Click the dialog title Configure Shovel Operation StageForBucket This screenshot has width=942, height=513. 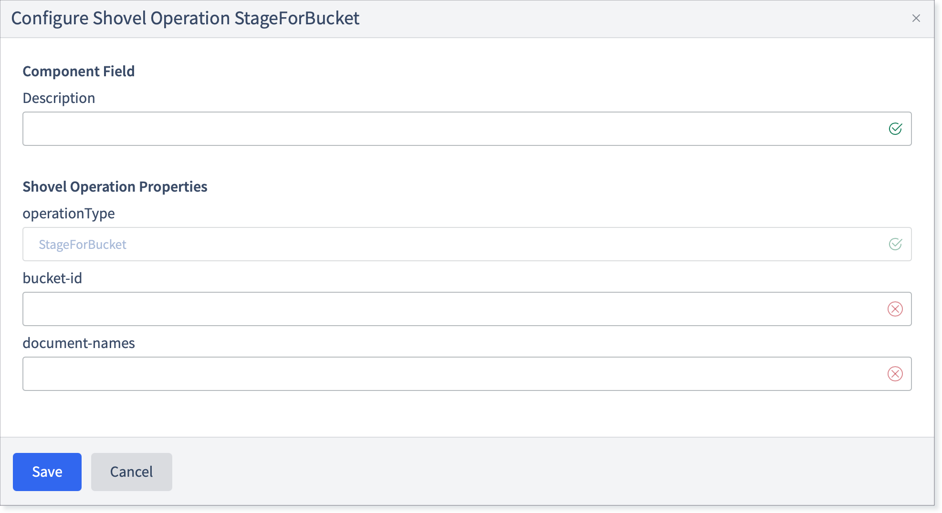tap(185, 19)
